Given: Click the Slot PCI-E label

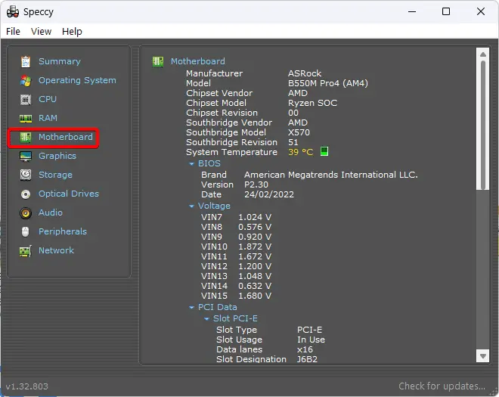Looking at the screenshot, I should [235, 318].
